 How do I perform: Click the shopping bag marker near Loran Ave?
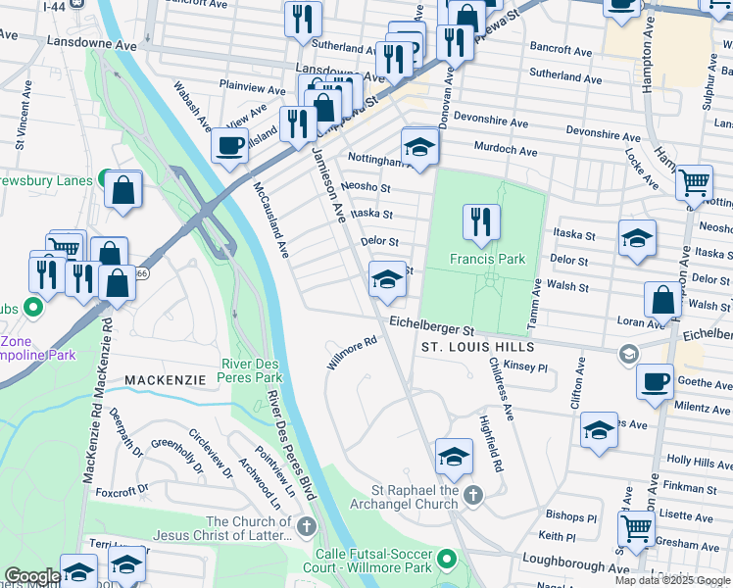tap(662, 301)
